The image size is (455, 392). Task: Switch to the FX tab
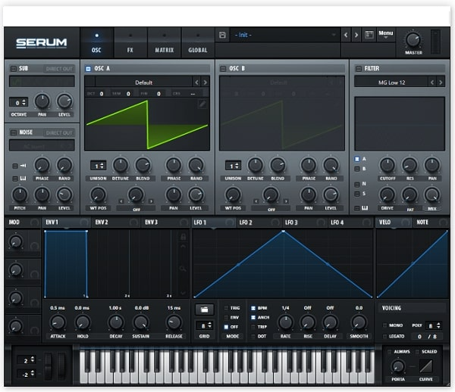(x=130, y=42)
